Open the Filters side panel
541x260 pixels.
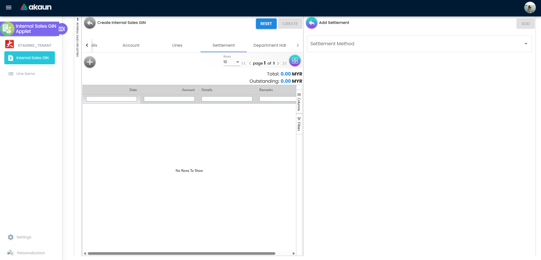tap(299, 124)
